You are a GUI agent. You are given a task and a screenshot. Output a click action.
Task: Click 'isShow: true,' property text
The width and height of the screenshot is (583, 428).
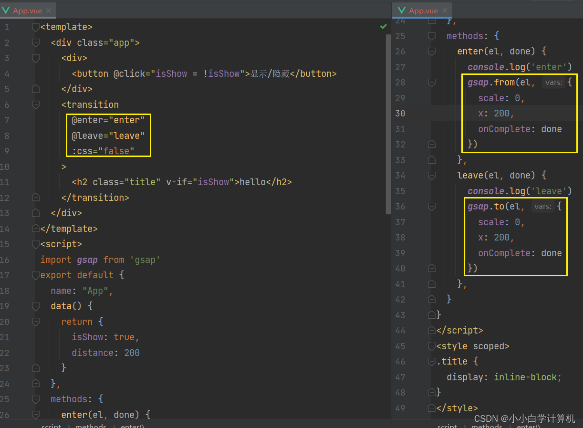(105, 337)
